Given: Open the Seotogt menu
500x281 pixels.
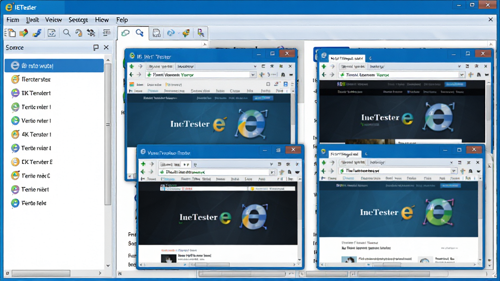Looking at the screenshot, I should coord(78,20).
